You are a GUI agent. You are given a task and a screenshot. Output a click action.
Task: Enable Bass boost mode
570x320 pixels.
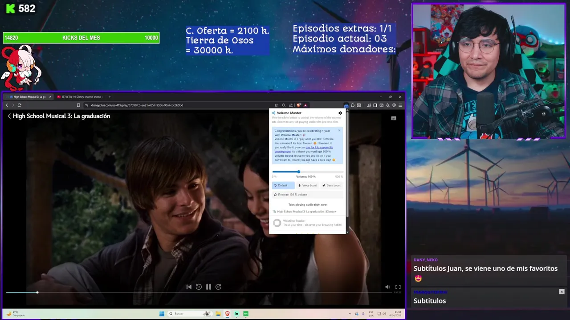332,185
